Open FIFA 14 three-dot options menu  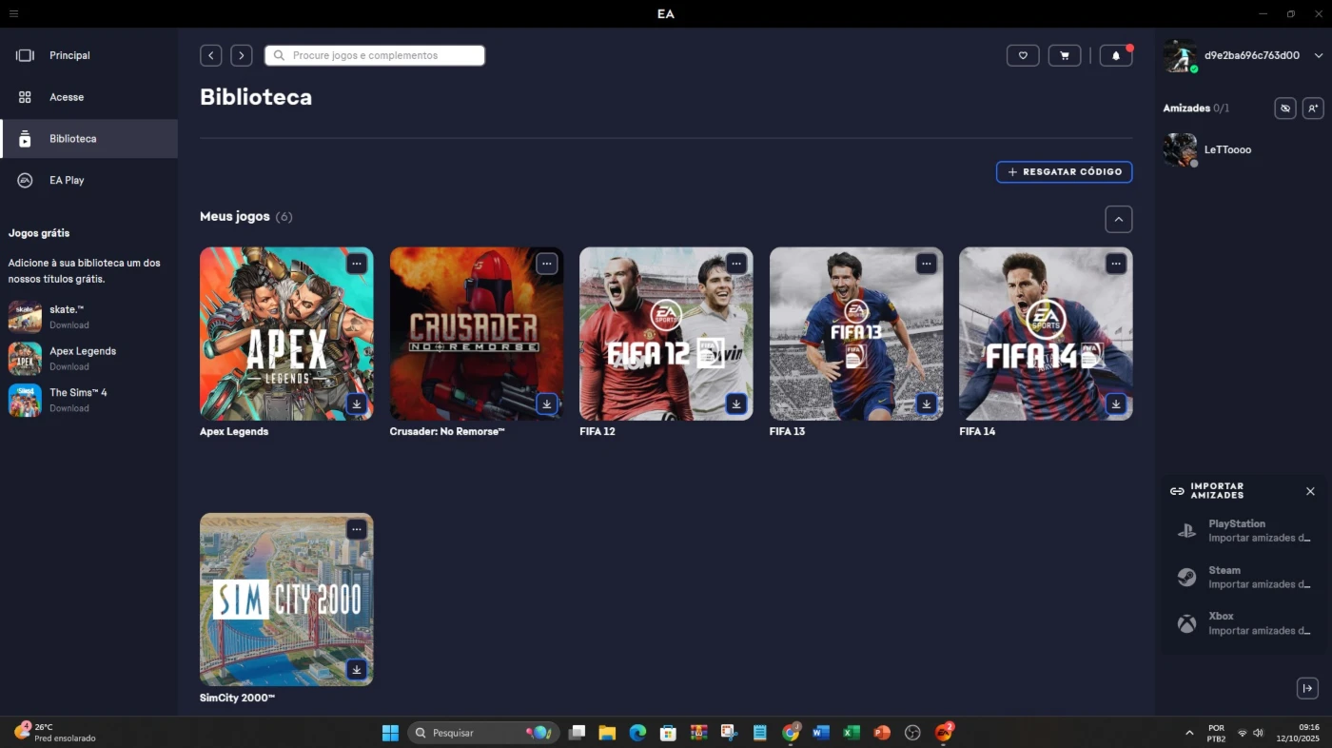click(1116, 264)
